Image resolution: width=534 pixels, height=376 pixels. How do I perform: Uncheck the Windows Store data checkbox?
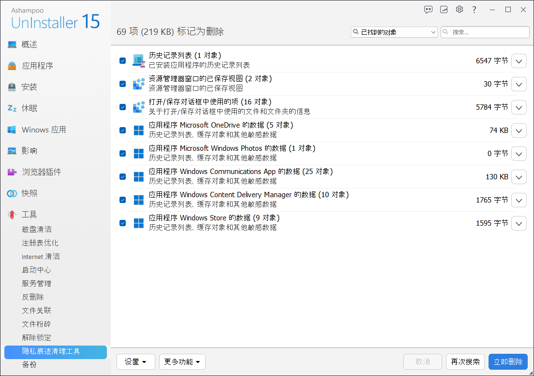(x=122, y=223)
